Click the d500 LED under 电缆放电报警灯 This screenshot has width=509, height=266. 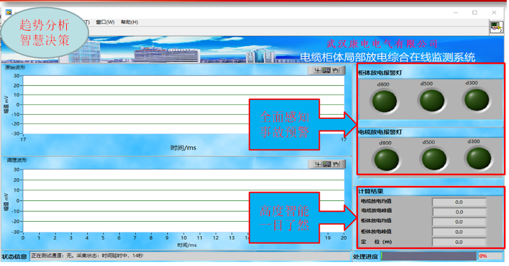click(434, 158)
